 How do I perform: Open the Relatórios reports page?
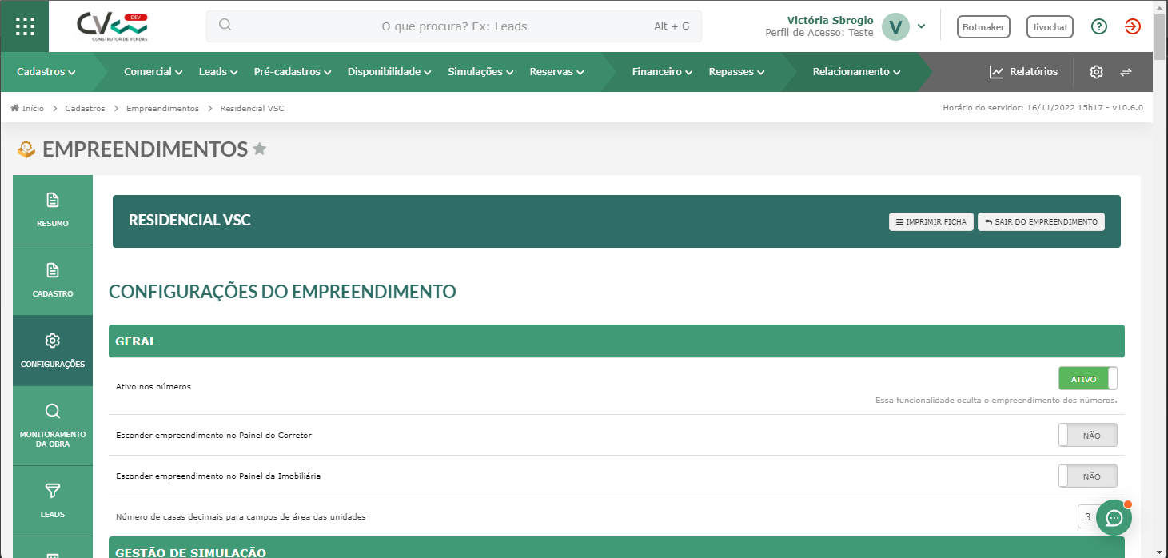(1023, 72)
